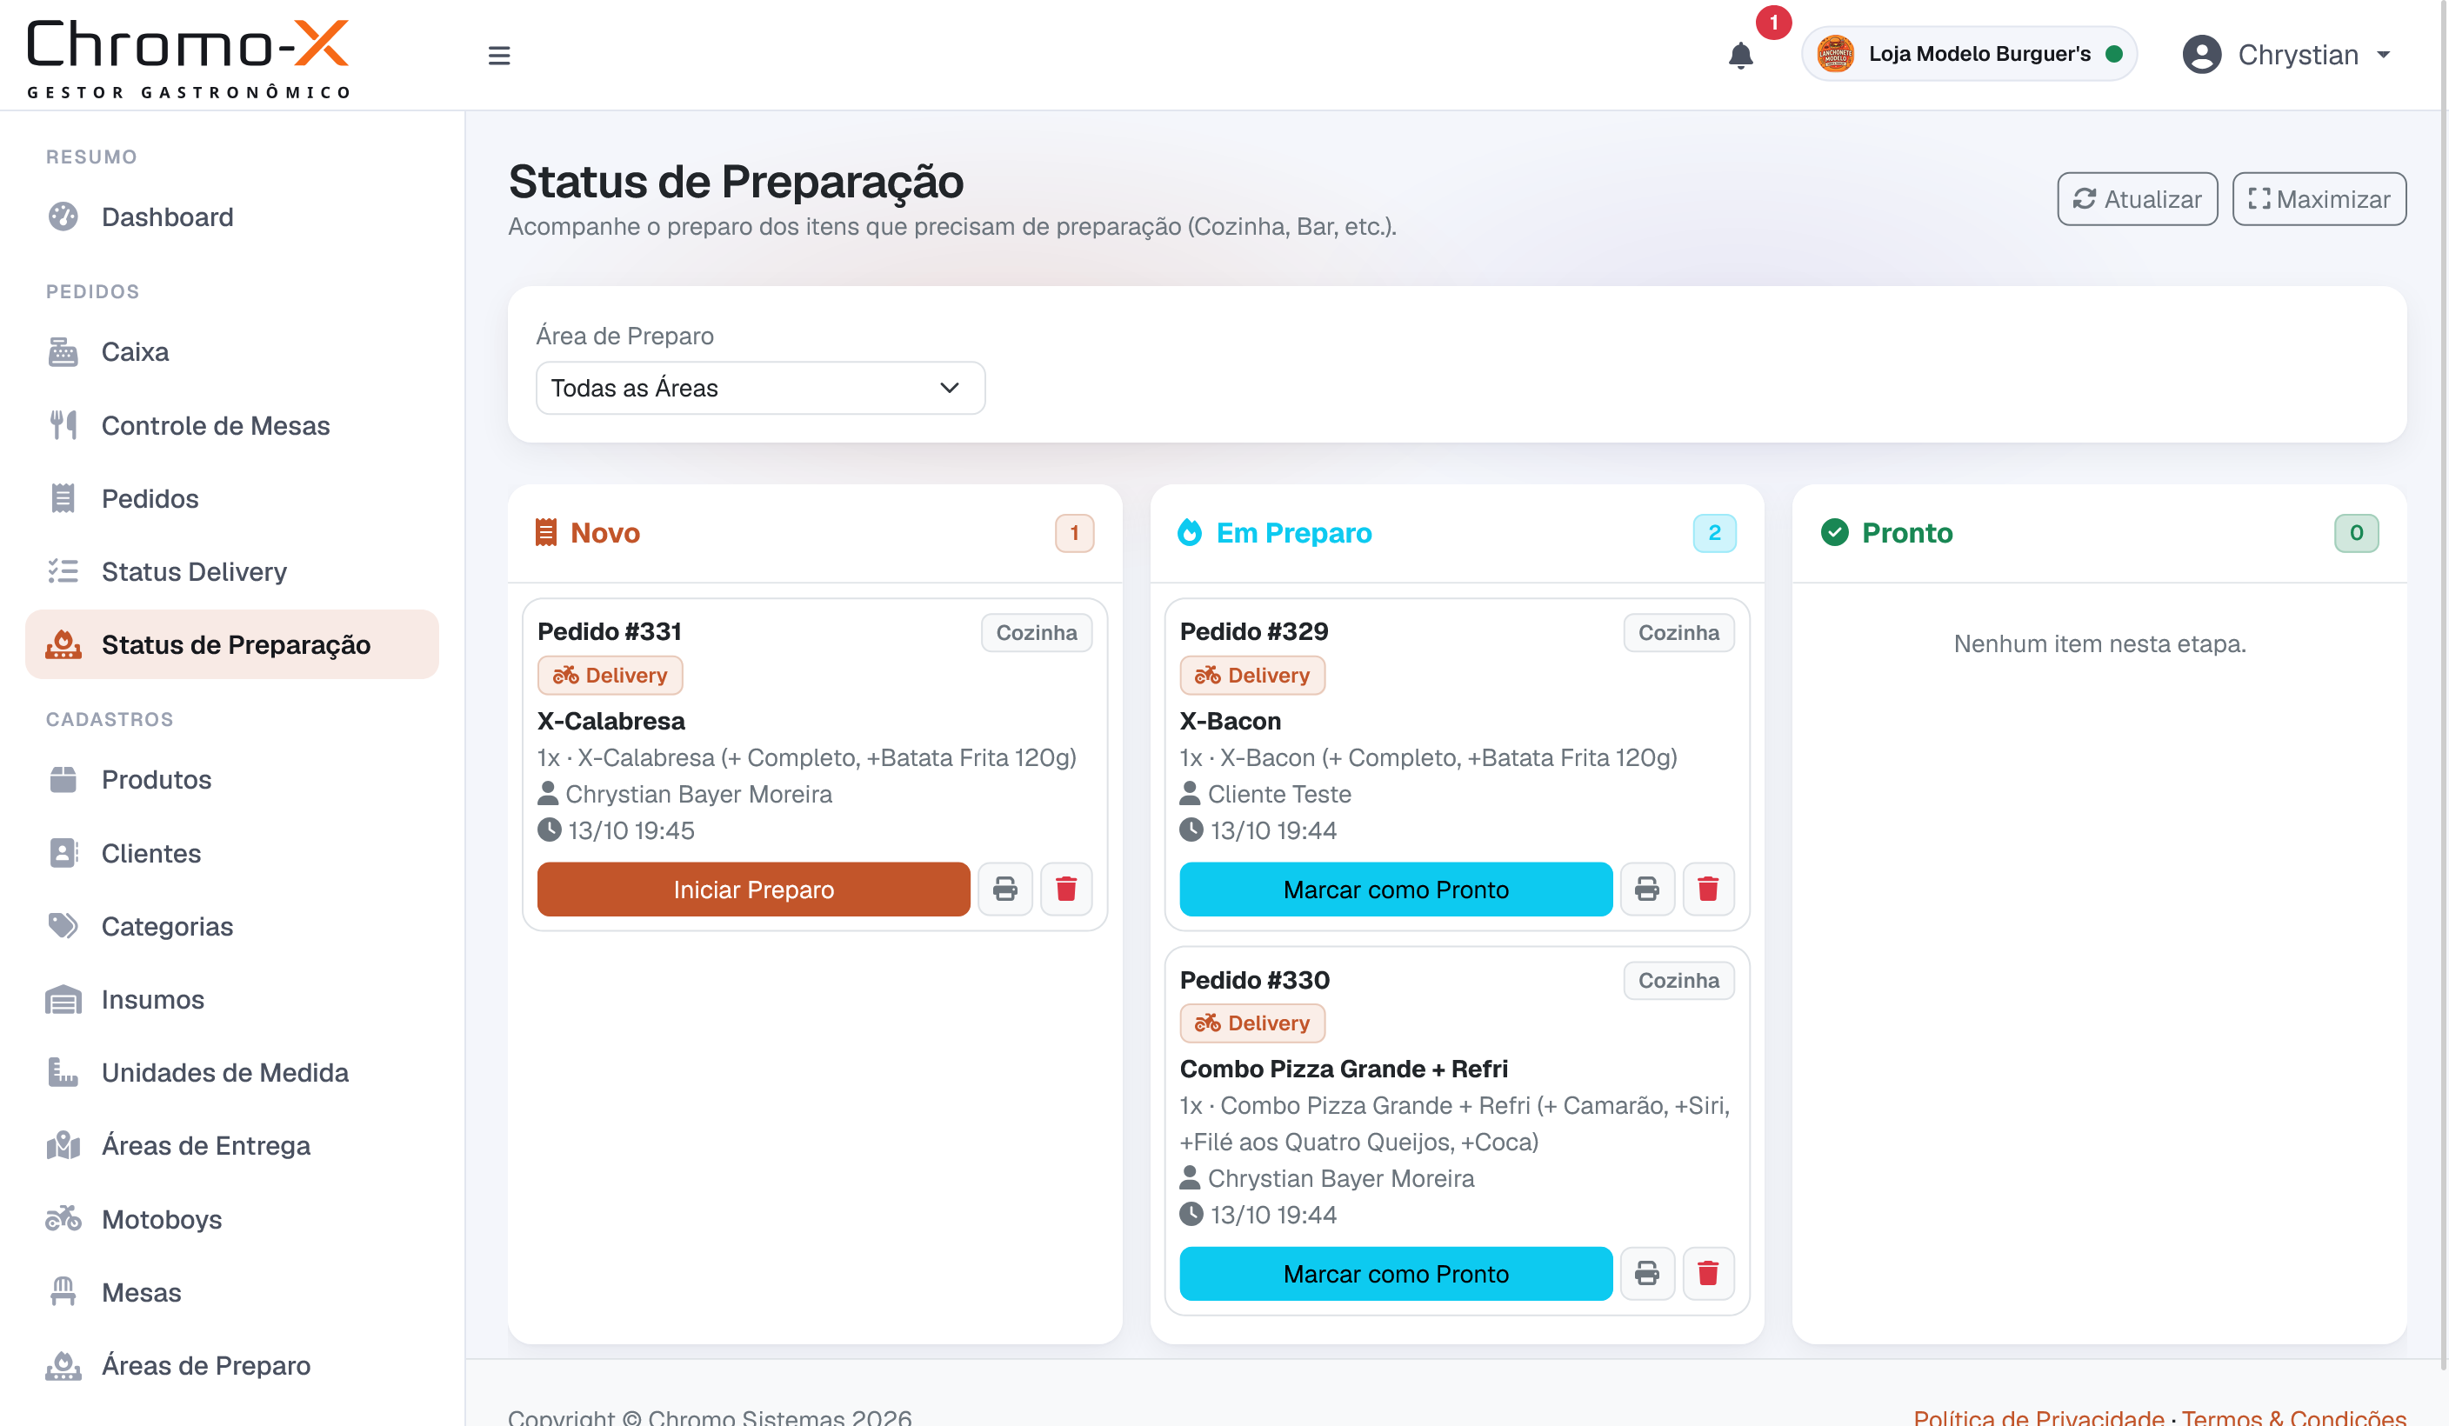Viewport: 2449px width, 1426px height.
Task: Go to Categorias
Action: 231,926
